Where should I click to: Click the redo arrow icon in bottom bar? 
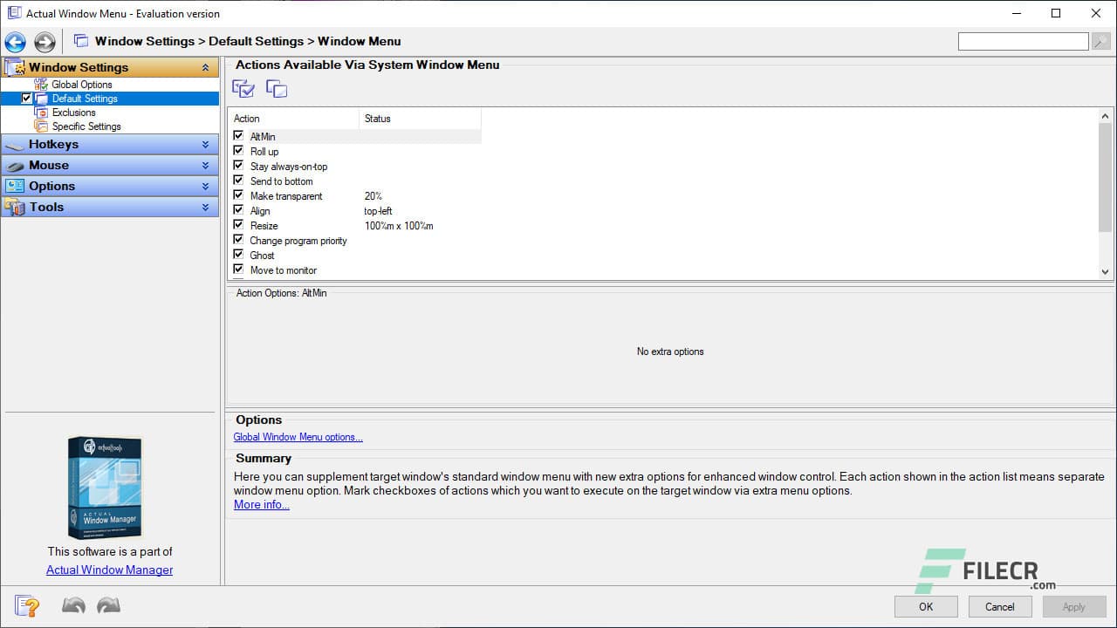coord(108,606)
